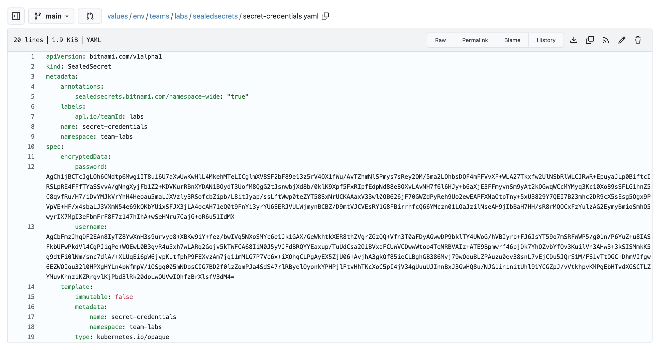Copy the raw file contents
Screen dimensions: 660x350
coord(590,40)
